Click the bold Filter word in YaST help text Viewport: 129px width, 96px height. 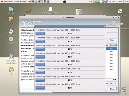click(24, 51)
